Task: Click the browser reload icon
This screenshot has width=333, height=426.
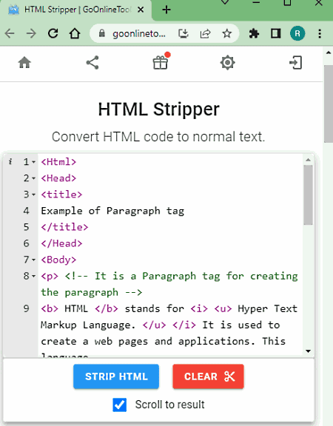Action: click(53, 34)
